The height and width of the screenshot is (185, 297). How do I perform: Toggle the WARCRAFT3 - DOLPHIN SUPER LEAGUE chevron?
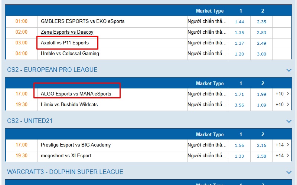coord(289,172)
